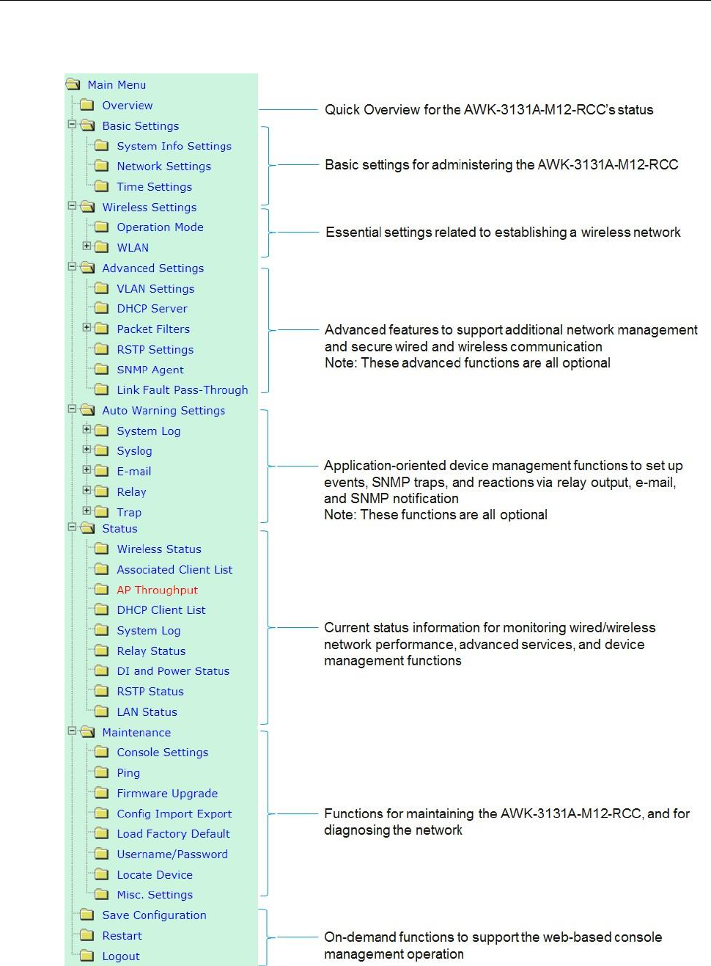Open RSTP Settings link
Image resolution: width=711 pixels, height=966 pixels.
(x=155, y=350)
